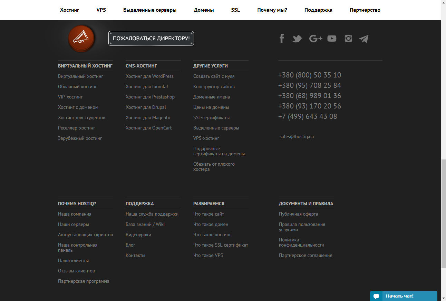Open the Telegram paper plane icon
Image resolution: width=446 pixels, height=301 pixels.
click(363, 39)
